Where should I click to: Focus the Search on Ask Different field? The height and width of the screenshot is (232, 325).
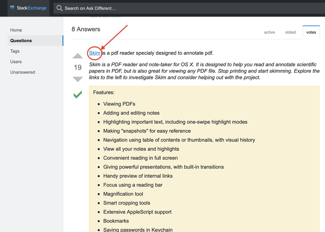pyautogui.click(x=176, y=8)
